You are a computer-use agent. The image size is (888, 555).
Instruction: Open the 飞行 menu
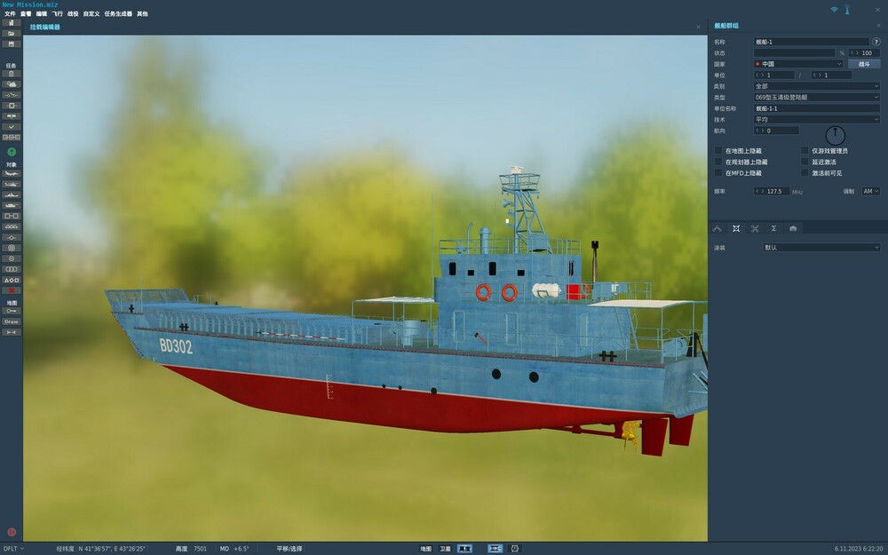tap(57, 13)
